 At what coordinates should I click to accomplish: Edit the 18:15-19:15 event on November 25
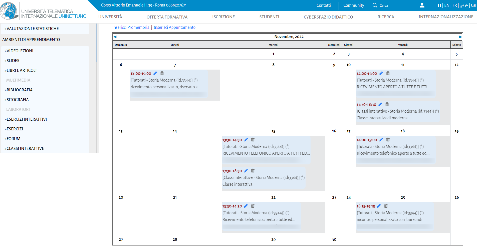point(379,206)
